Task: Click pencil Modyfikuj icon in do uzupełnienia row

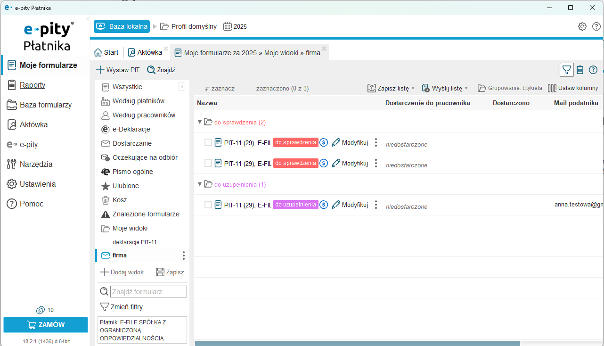Action: click(x=336, y=205)
